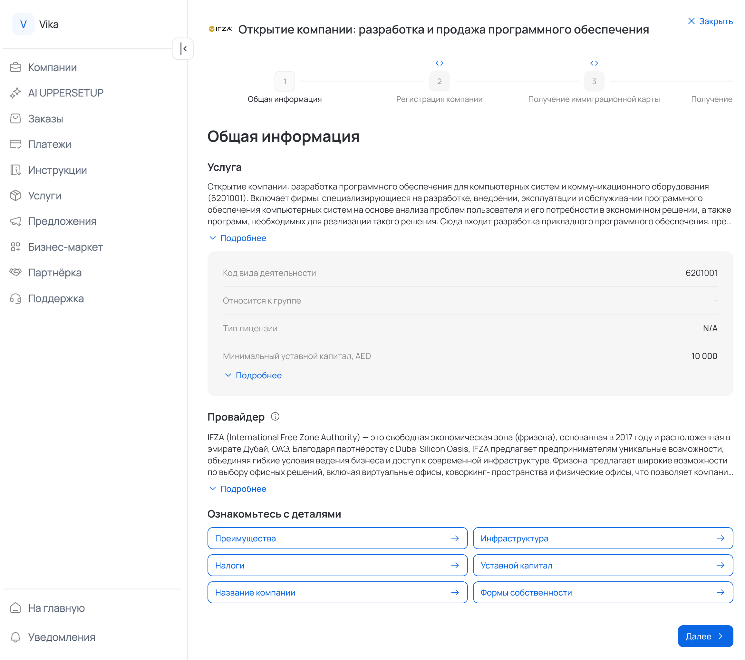Viewport: 745px width, 660px height.
Task: Click the Партнёрка handshake icon
Action: click(15, 273)
